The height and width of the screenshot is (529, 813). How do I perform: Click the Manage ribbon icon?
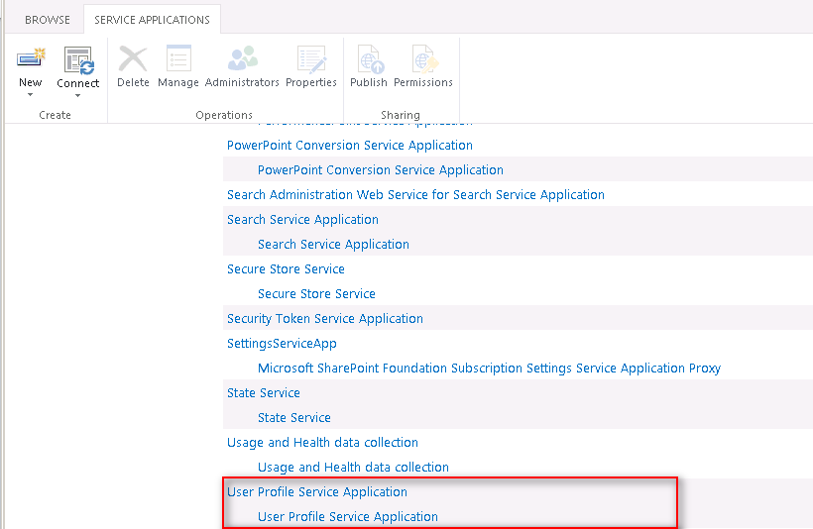click(x=178, y=58)
